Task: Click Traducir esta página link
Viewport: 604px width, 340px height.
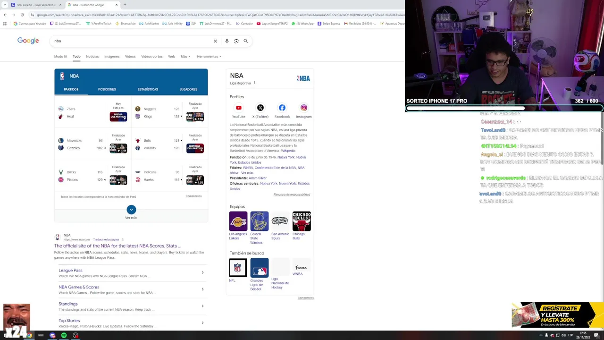Action: click(106, 239)
